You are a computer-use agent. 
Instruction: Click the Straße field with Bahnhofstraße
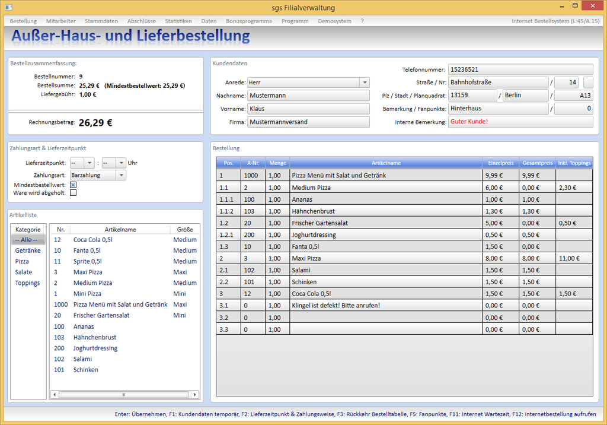[x=498, y=82]
